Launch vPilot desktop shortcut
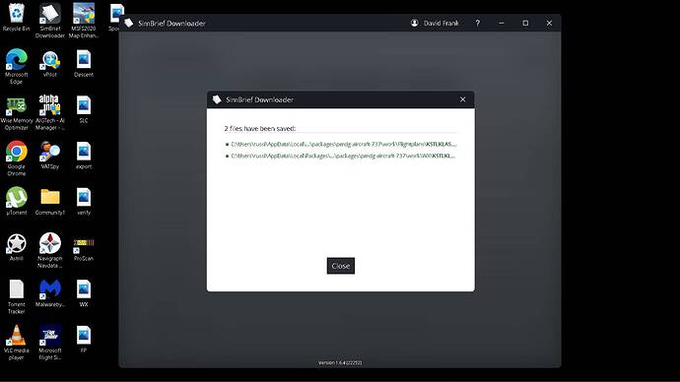The height and width of the screenshot is (382, 680). 50,64
